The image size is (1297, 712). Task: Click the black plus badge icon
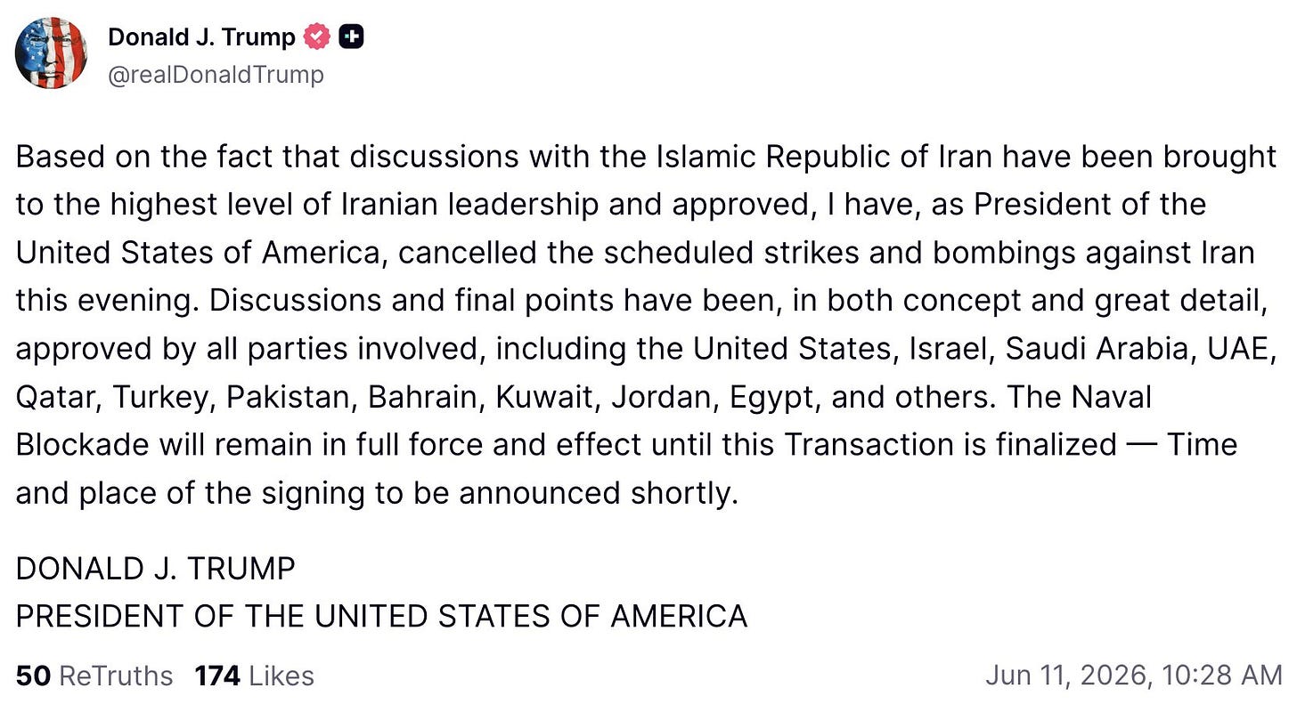pos(352,37)
